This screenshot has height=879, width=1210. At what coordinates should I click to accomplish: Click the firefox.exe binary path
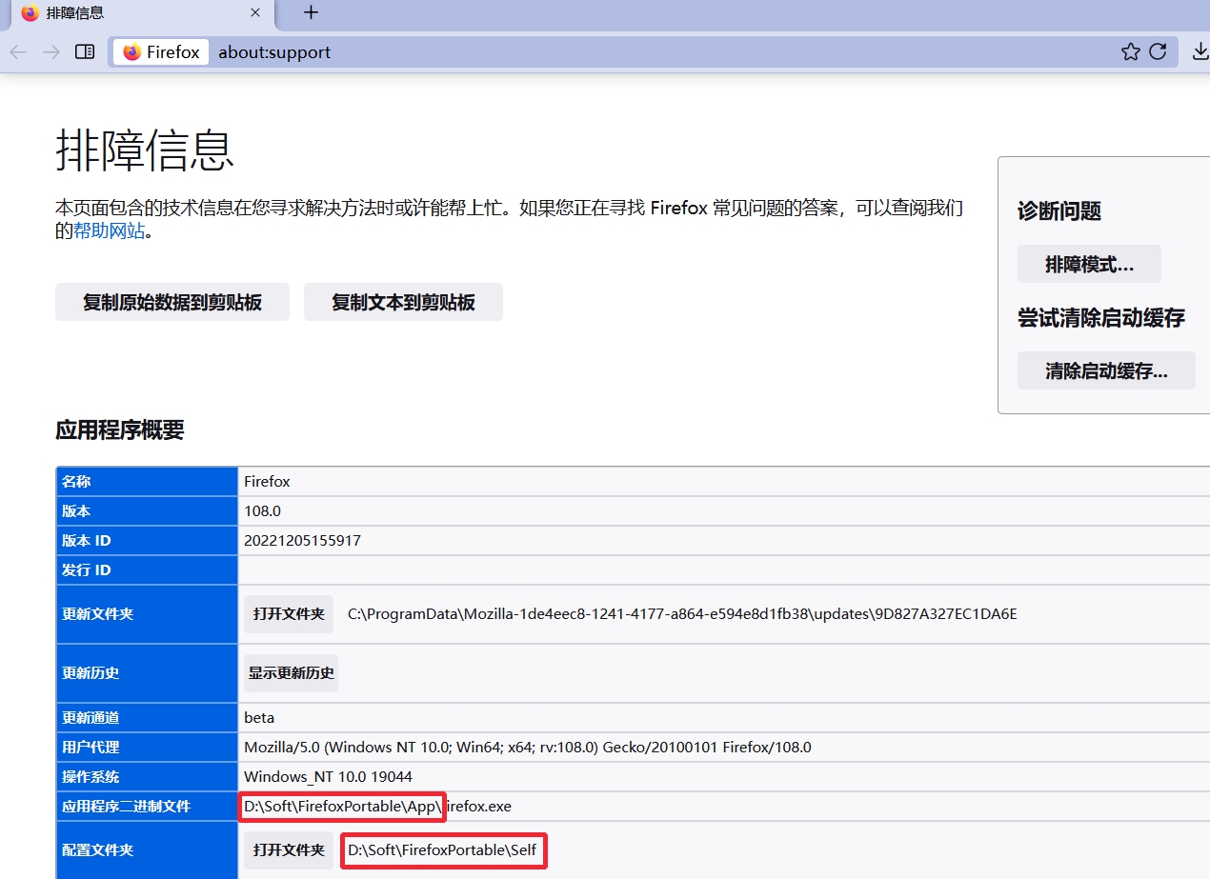click(377, 807)
